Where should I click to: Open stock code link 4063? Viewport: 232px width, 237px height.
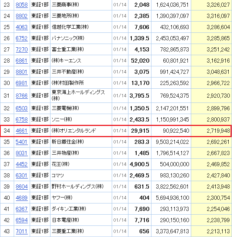(x=22, y=27)
